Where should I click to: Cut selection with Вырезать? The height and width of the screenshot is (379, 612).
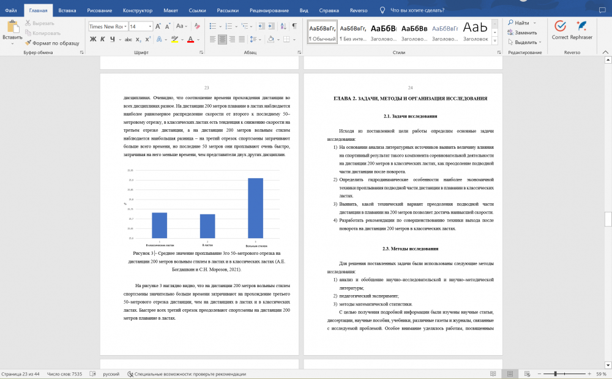39,23
